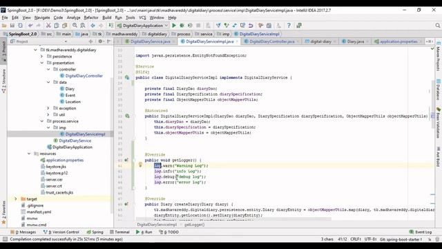Screen dimensions: 442x249
Task: Collapse the tk.madhavareddy.digitaldiary package
Action: 35,50
